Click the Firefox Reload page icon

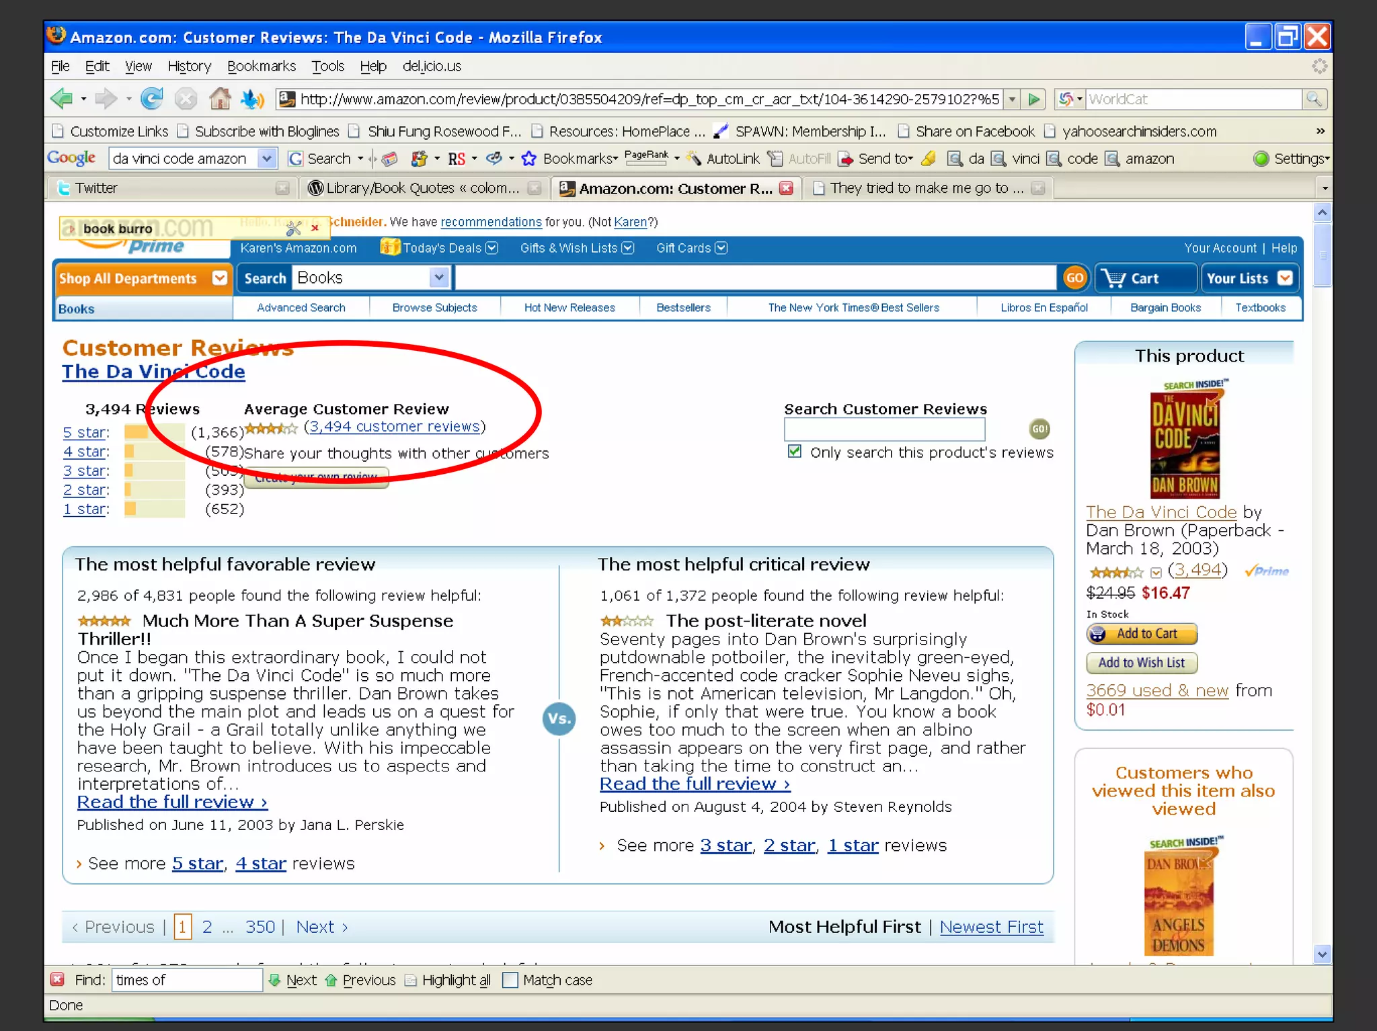(152, 99)
